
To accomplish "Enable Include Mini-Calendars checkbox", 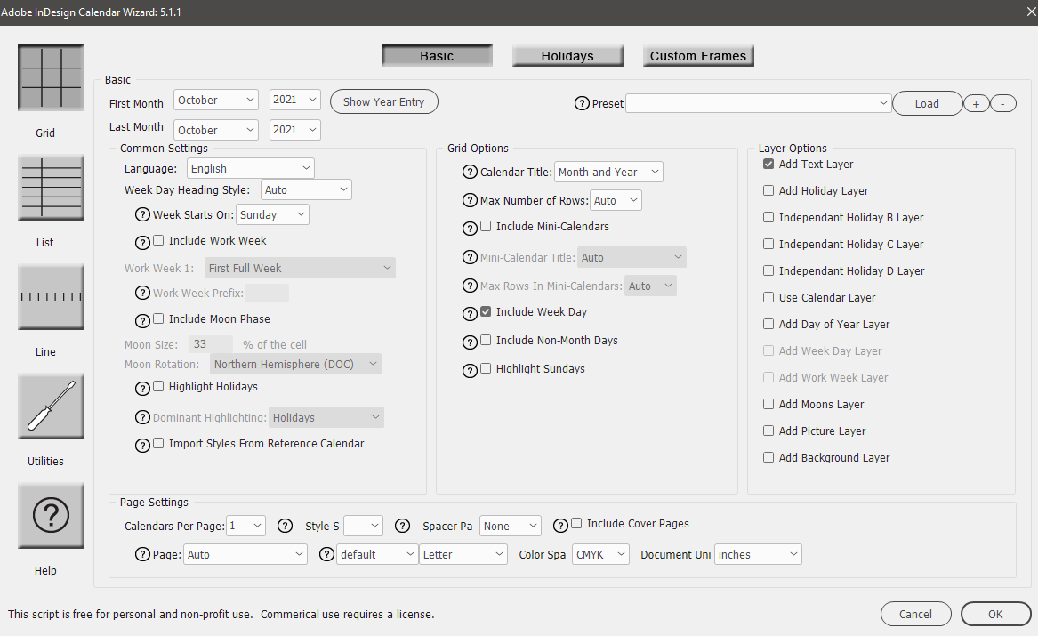I will 486,226.
